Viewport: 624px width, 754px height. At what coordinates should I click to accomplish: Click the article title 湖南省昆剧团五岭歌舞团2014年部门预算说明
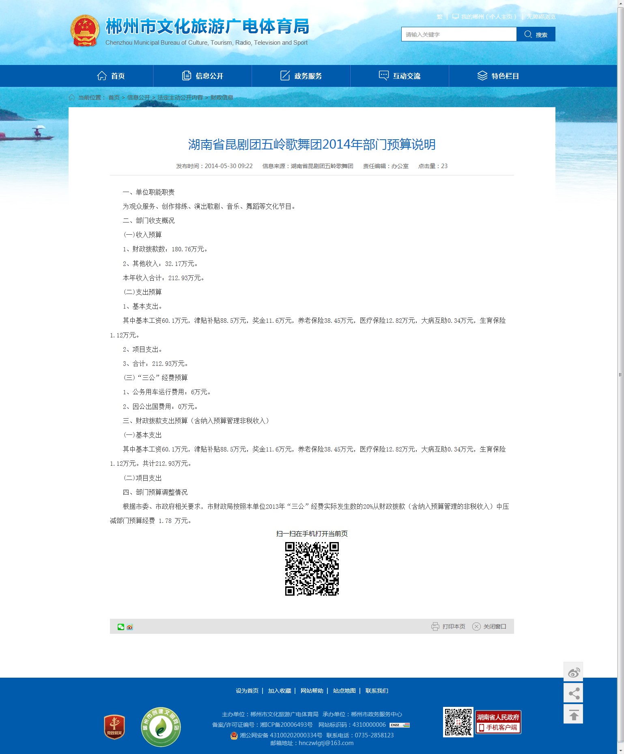pos(312,145)
